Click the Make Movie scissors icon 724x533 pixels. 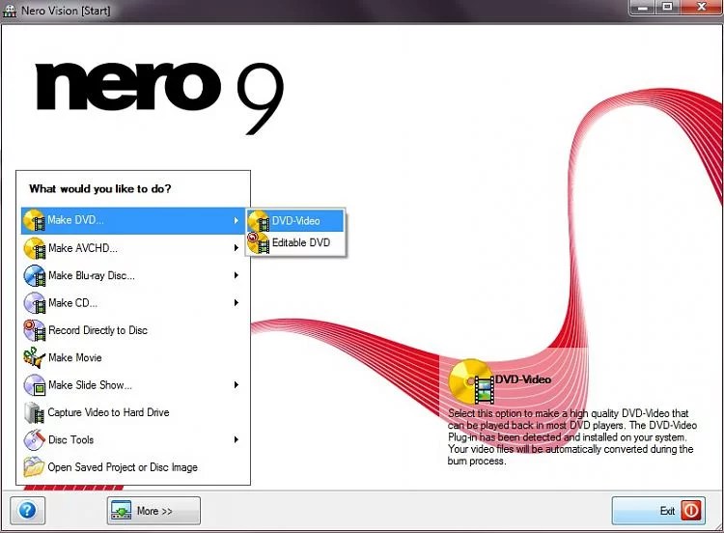[x=35, y=357]
